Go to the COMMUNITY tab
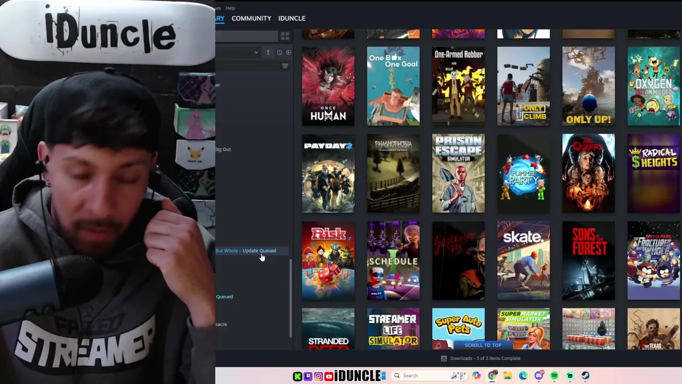Viewport: 682px width, 384px height. click(x=251, y=18)
